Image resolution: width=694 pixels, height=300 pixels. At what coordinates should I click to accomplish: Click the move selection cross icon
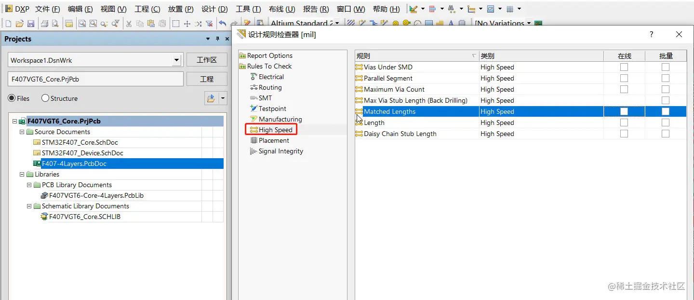tap(187, 24)
